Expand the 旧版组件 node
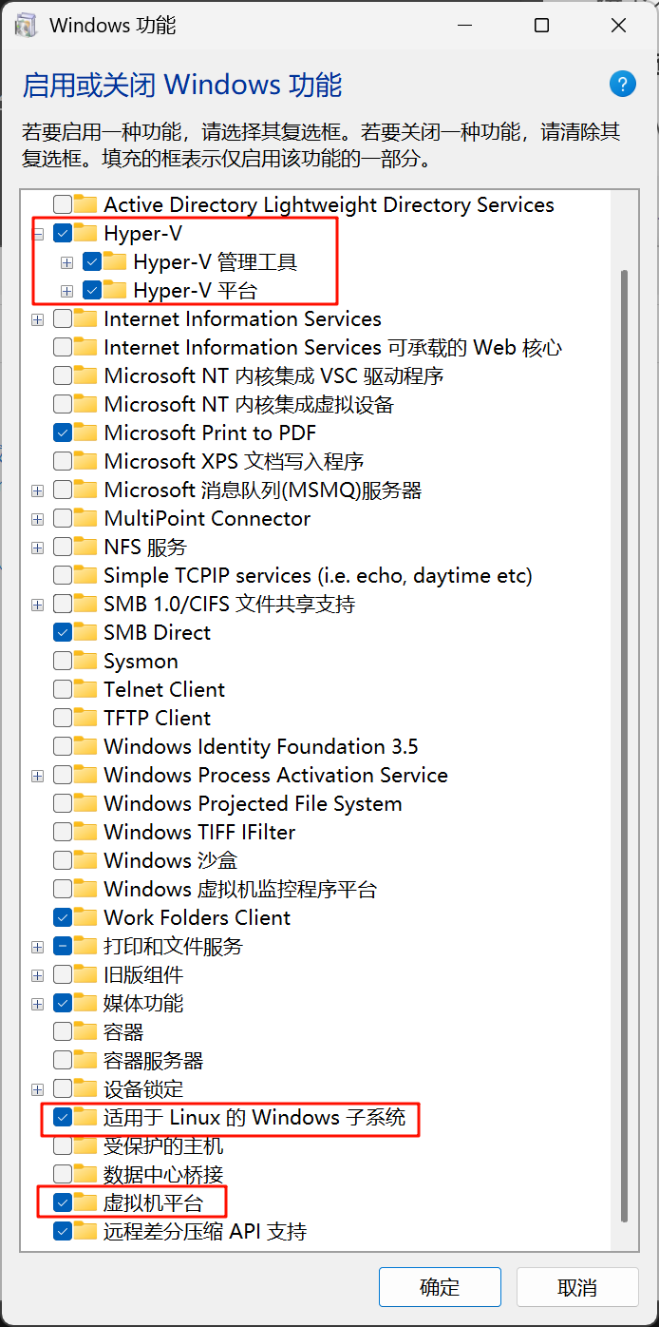This screenshot has width=659, height=1327. click(37, 975)
